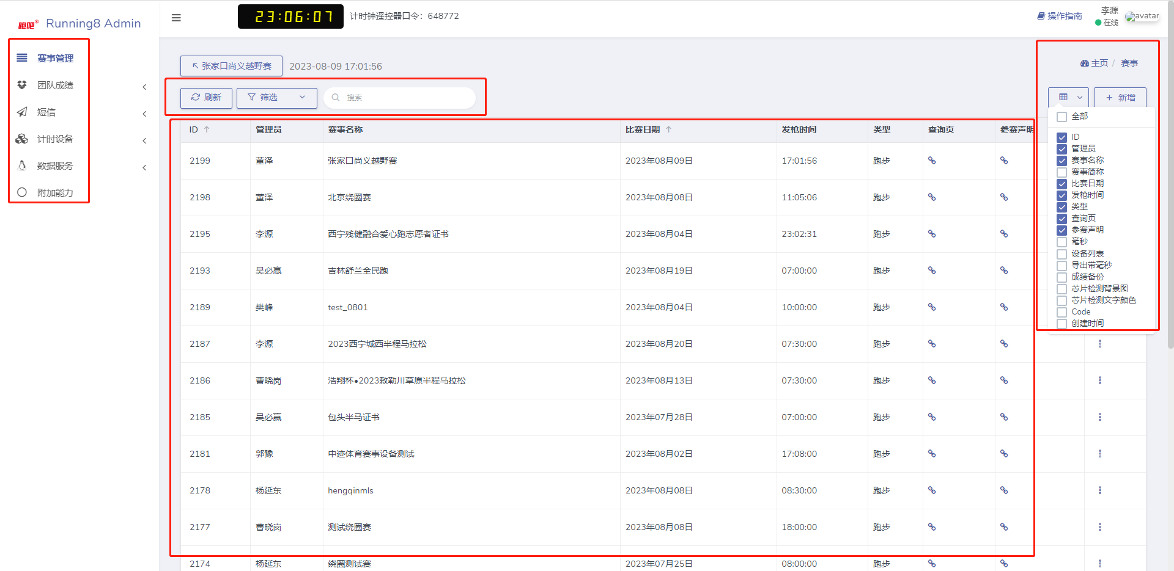Toggle the hamburger sidebar menu icon
Screen dimensions: 1174x571
point(176,18)
